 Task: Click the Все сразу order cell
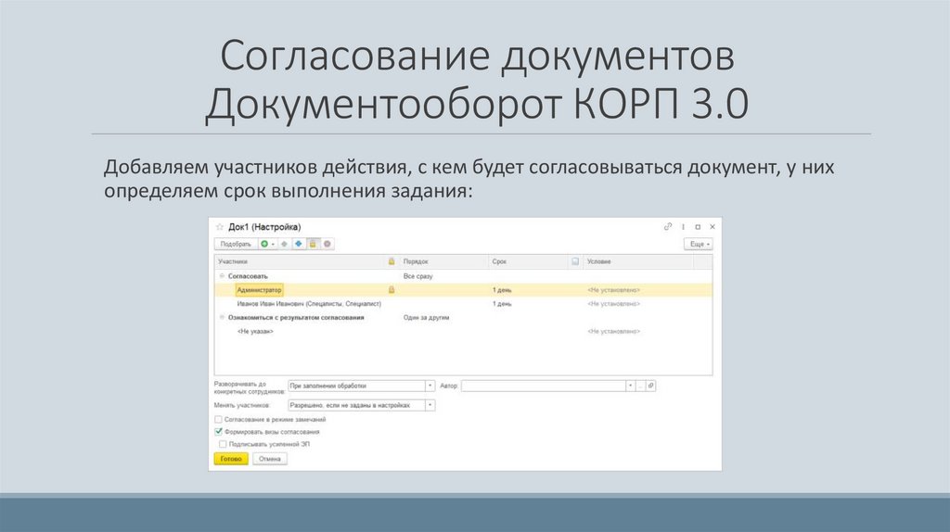coord(418,276)
